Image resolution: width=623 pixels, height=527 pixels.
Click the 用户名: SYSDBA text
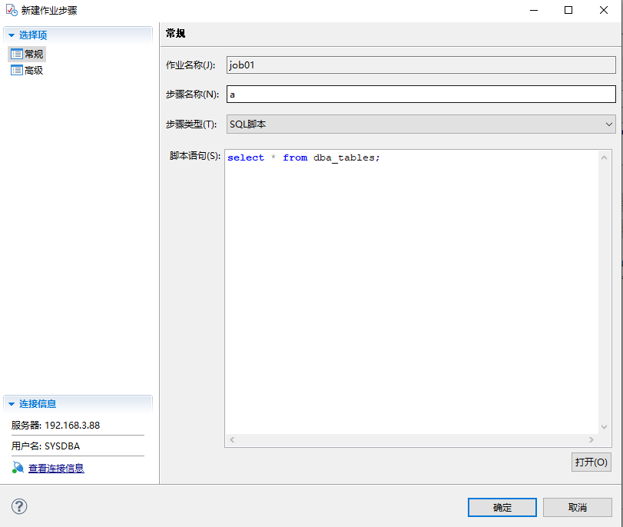click(45, 446)
